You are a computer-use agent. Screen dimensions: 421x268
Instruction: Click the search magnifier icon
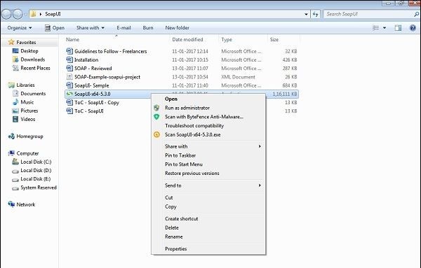point(416,14)
